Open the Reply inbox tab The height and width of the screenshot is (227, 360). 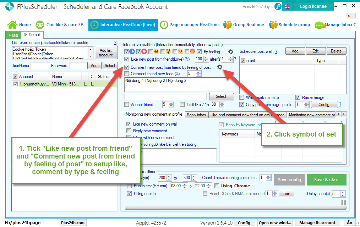tap(197, 115)
